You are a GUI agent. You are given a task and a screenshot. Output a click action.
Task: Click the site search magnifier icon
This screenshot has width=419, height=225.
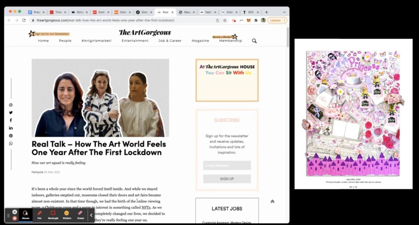point(254,41)
